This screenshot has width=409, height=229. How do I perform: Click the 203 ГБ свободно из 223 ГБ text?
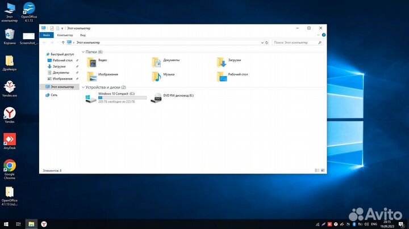click(116, 102)
